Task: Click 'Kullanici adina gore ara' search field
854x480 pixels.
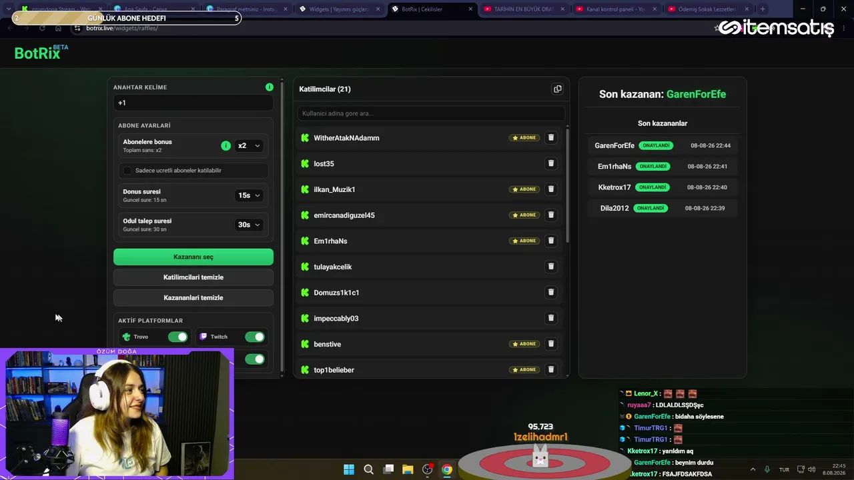Action: point(431,113)
